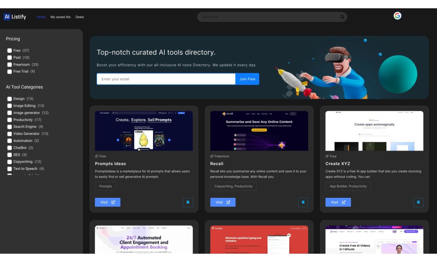Check the Paid pricing filter

[10, 58]
